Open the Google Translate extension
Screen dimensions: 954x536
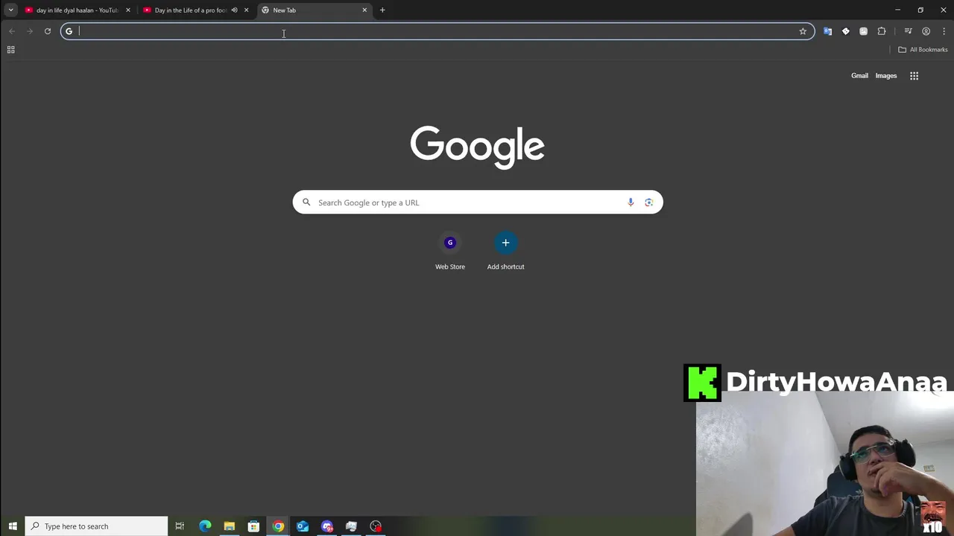[x=827, y=31]
